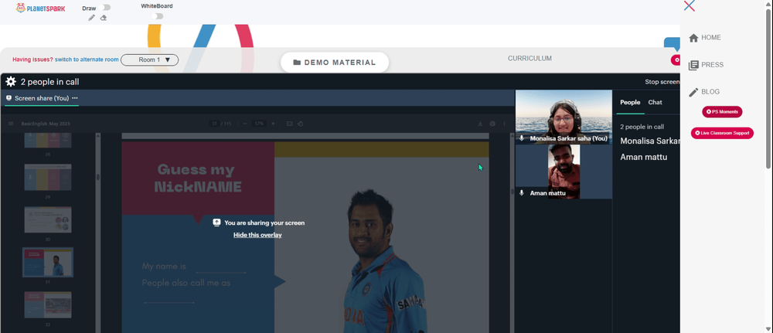Open the Screen share (You) tab
Screen dimensions: 773x333
[42, 98]
